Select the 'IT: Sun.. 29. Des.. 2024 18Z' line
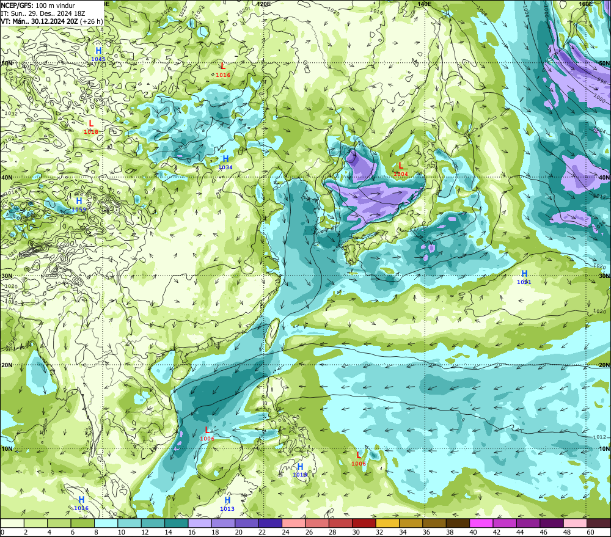This screenshot has height=537, width=611. click(43, 13)
